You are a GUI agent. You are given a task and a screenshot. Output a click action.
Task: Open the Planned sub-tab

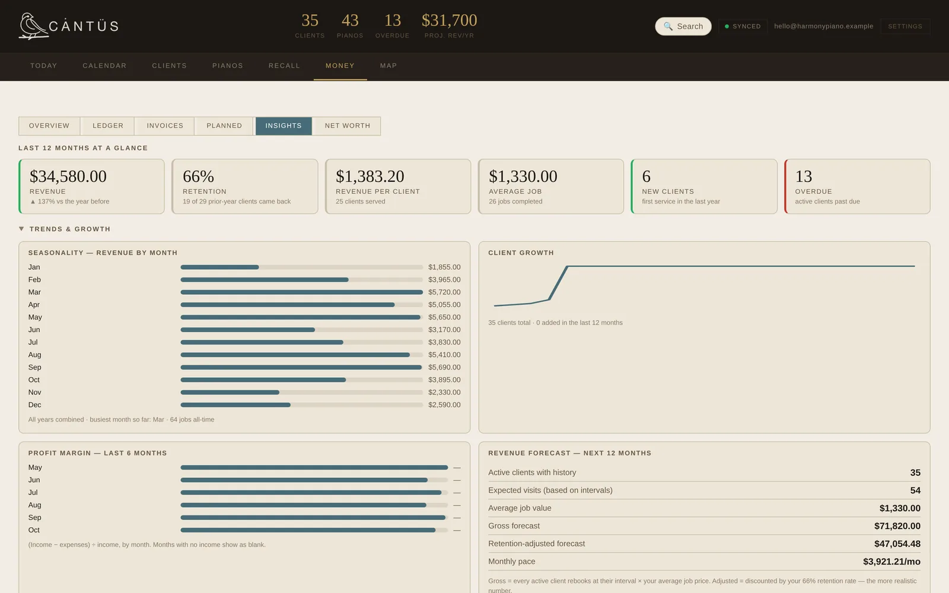[x=224, y=126]
